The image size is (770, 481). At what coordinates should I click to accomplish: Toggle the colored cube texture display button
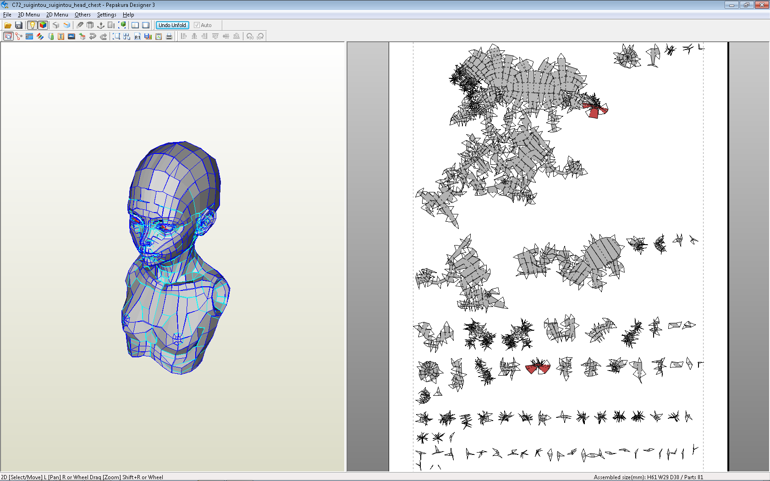coord(43,25)
